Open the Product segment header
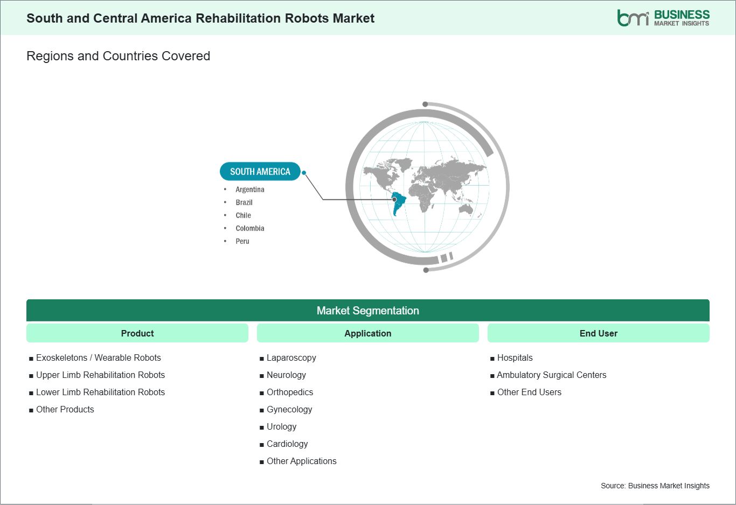Viewport: 736px width, 505px height. pyautogui.click(x=137, y=333)
